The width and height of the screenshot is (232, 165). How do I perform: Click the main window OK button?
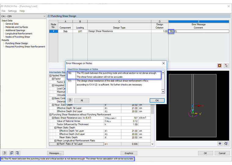click(x=205, y=153)
